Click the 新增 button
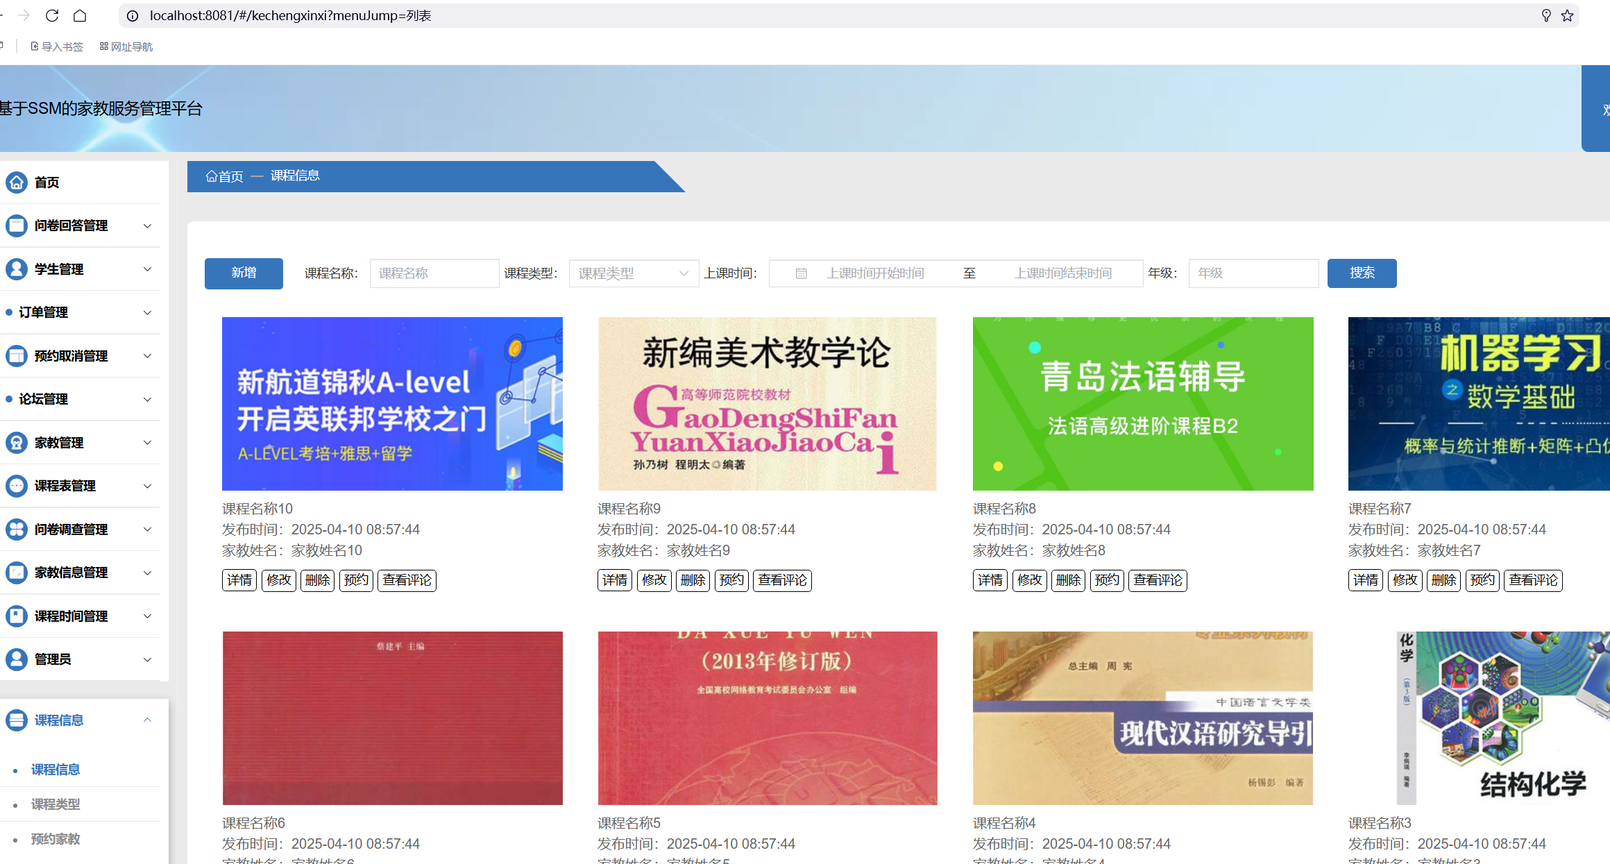The height and width of the screenshot is (864, 1610). click(x=244, y=273)
